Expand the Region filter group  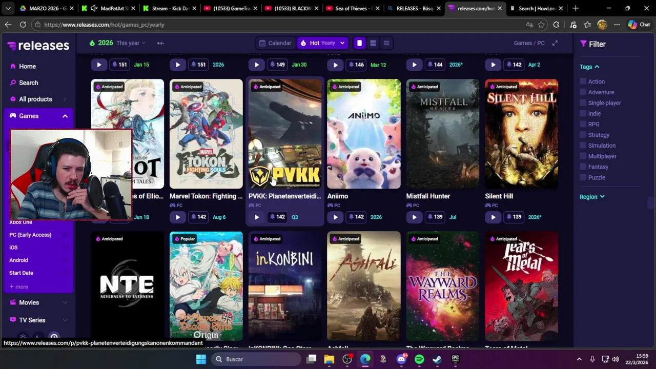[592, 197]
